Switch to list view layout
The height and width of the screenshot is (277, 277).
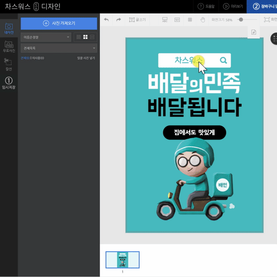pyautogui.click(x=92, y=37)
